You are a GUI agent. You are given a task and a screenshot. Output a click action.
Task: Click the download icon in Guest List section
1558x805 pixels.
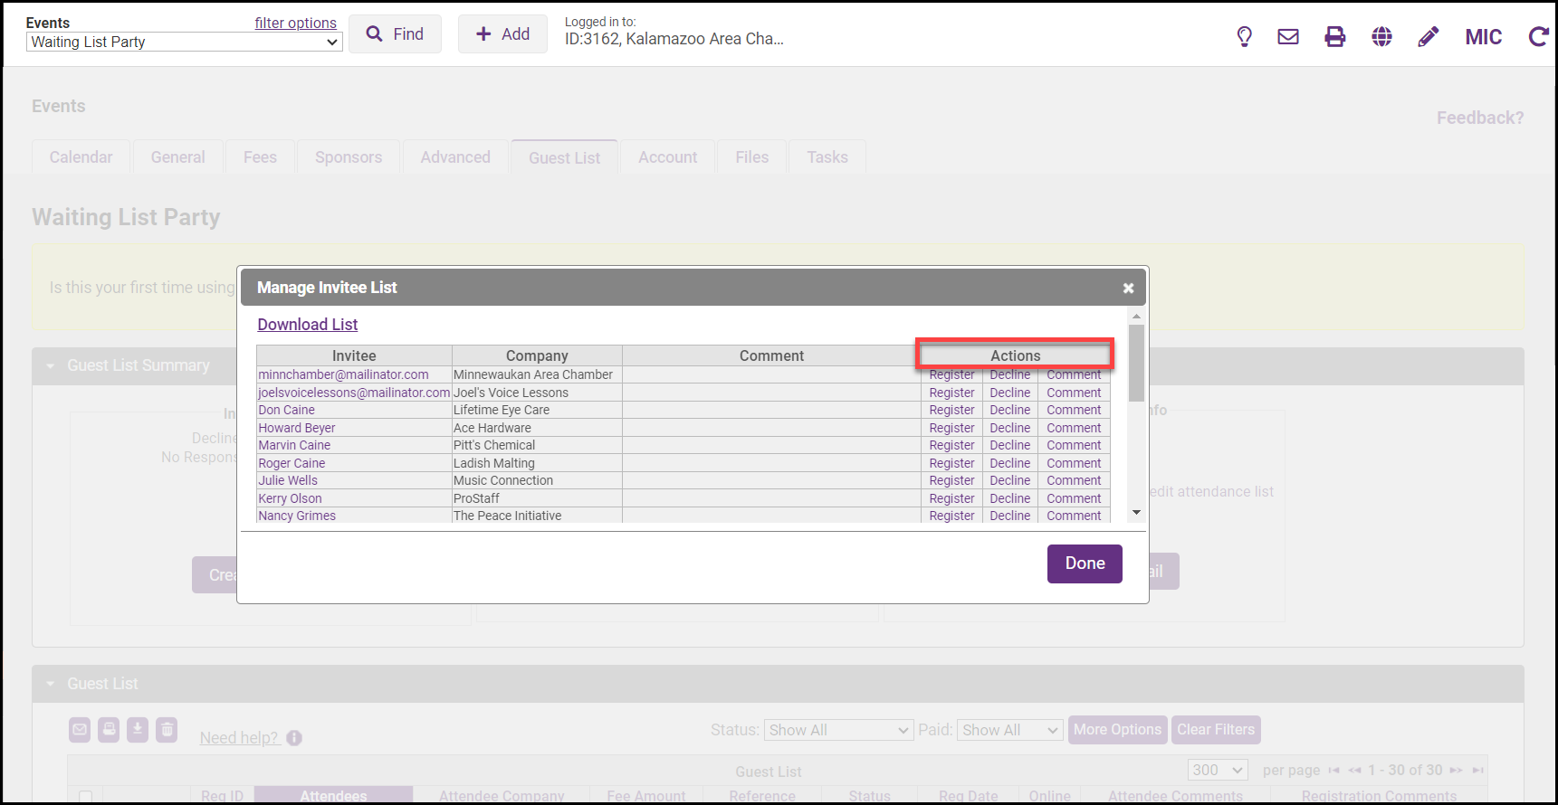[x=138, y=729]
